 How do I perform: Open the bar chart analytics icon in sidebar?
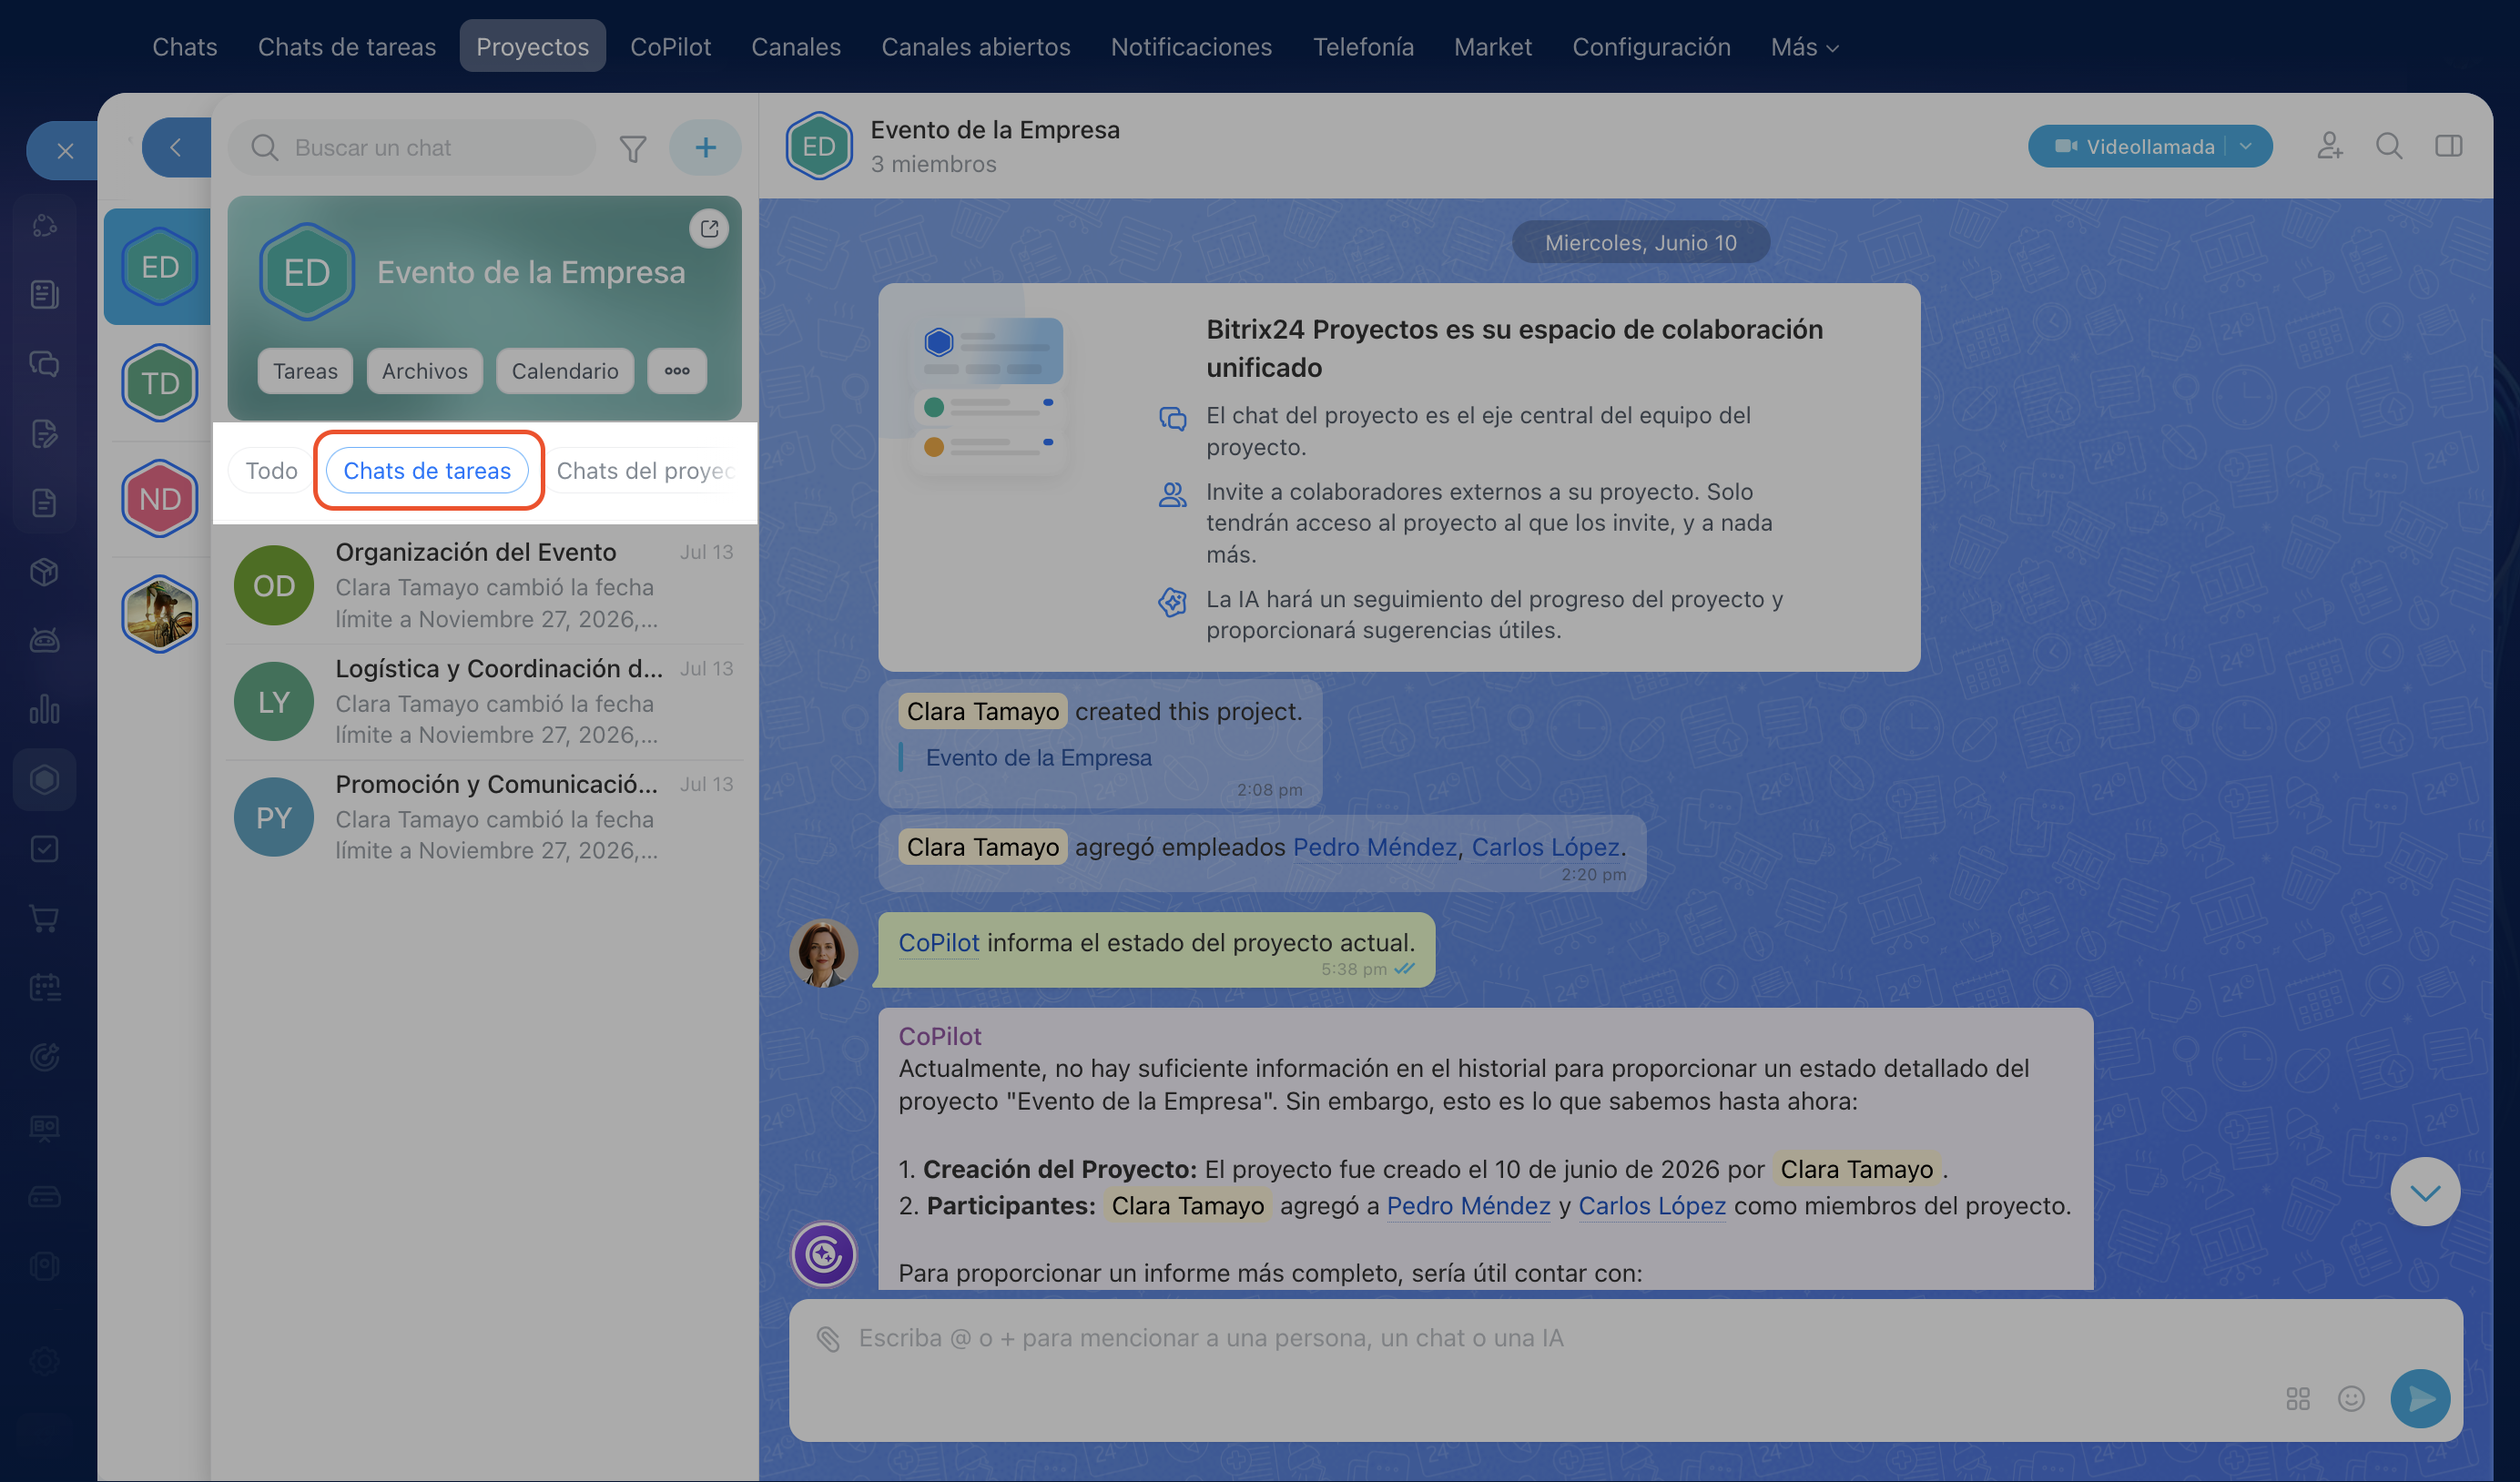[x=44, y=710]
